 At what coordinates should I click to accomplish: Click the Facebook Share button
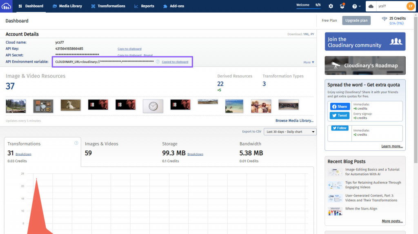[340, 106]
